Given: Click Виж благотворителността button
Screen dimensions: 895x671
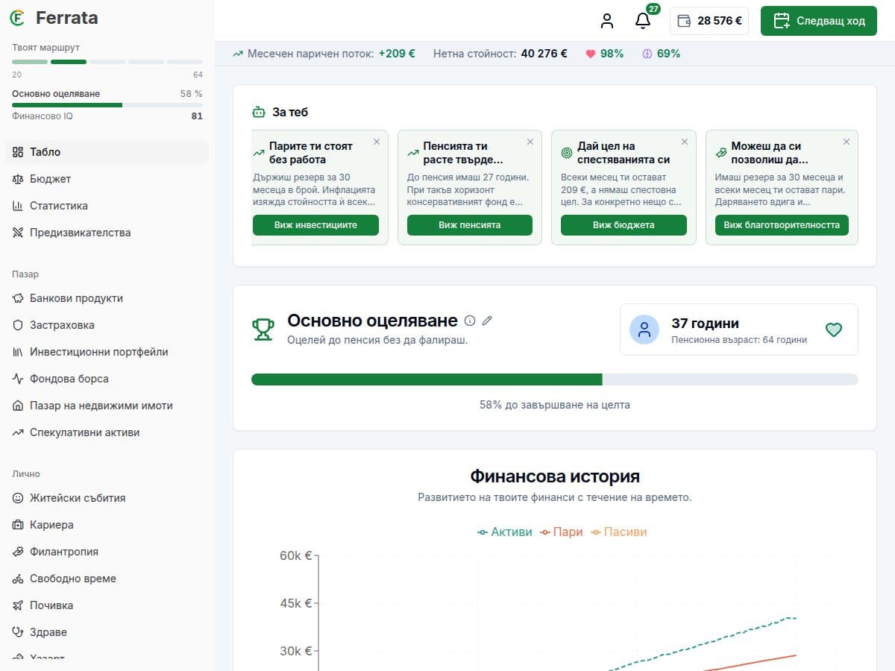Looking at the screenshot, I should [x=782, y=225].
